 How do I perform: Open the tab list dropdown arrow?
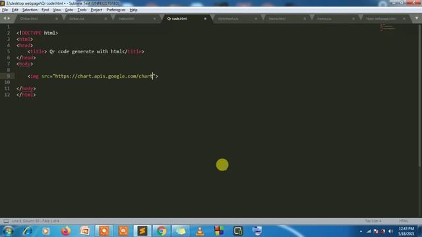point(417,18)
